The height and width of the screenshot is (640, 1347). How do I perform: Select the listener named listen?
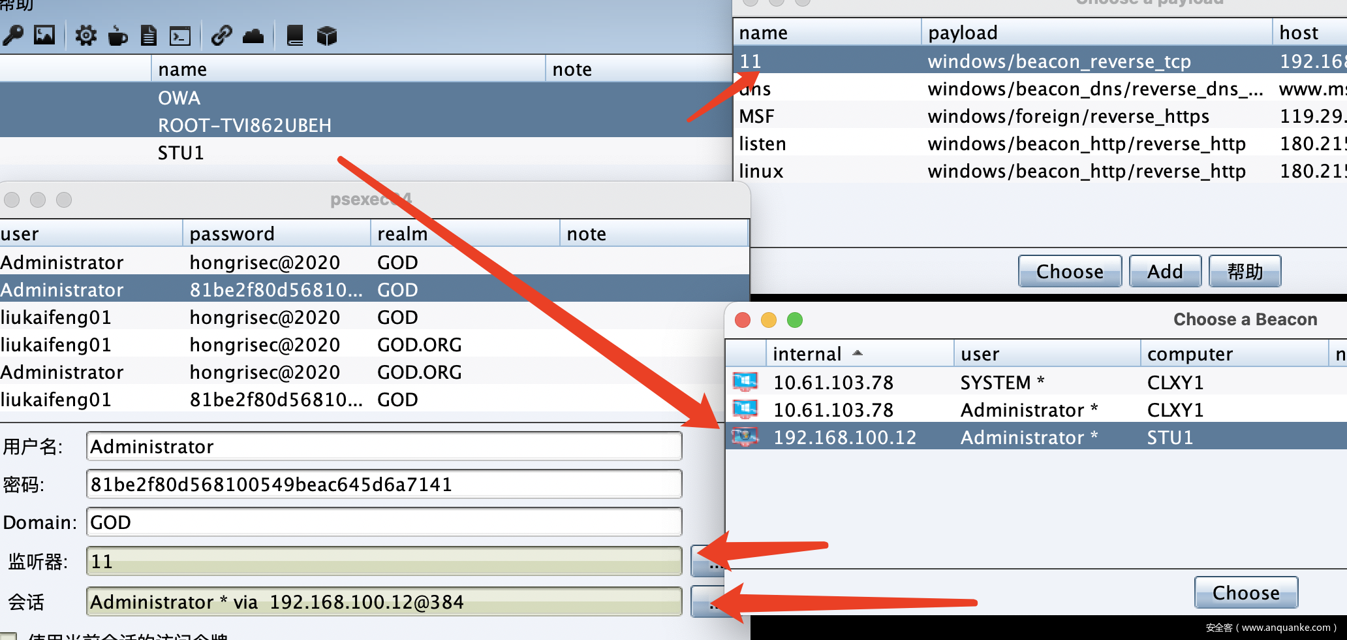click(x=1040, y=143)
